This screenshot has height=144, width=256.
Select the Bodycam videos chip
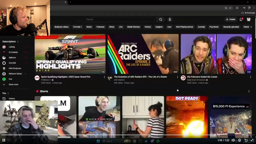61,27
